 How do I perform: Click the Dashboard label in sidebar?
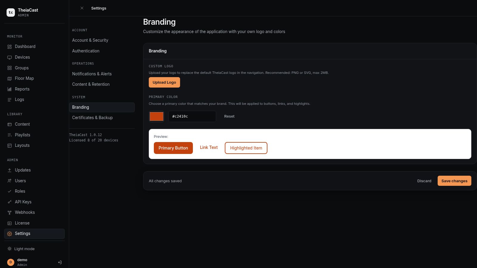coord(25,46)
